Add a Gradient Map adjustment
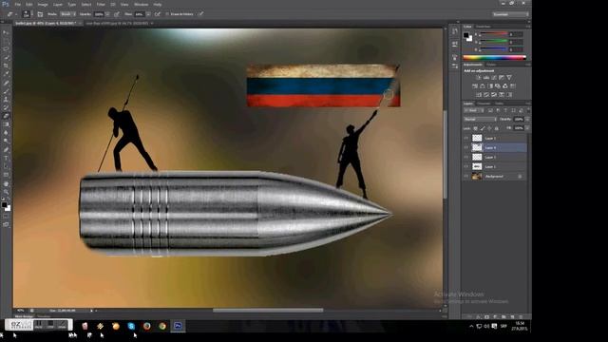This screenshot has height=342, width=608. (509, 94)
